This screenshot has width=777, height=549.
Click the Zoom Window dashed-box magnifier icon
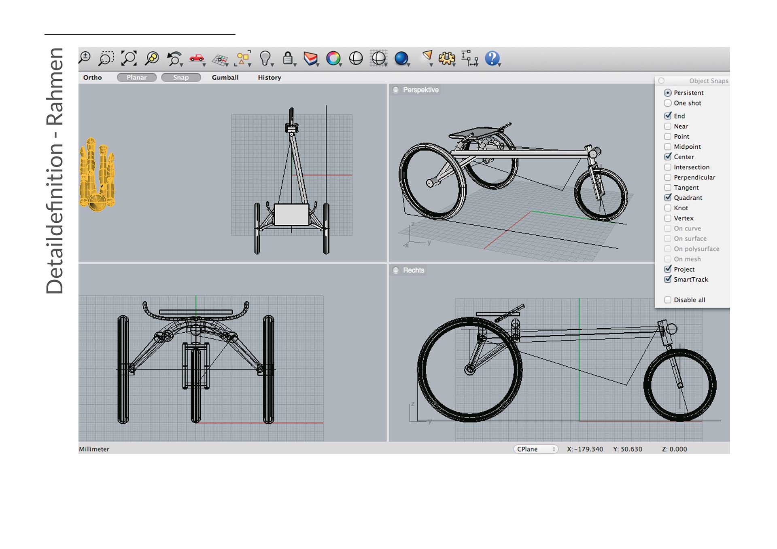(106, 59)
